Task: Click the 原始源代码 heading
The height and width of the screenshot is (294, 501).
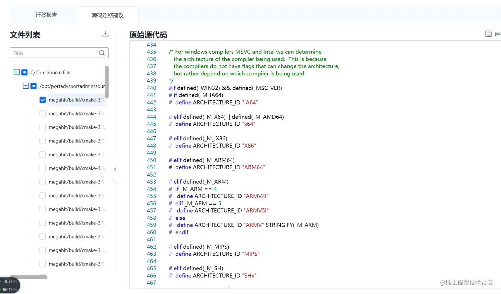Action: 148,35
